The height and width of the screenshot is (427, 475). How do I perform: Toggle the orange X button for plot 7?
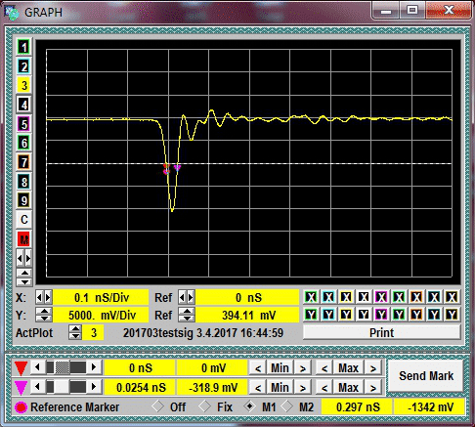coord(416,297)
